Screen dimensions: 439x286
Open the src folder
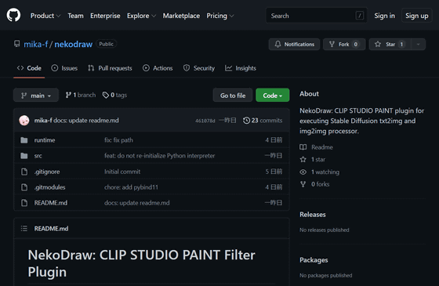tap(38, 156)
